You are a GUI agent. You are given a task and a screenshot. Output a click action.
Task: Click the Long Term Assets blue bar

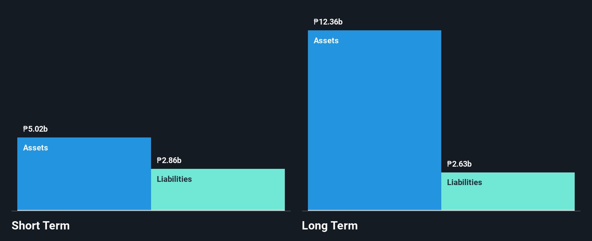[x=374, y=123]
